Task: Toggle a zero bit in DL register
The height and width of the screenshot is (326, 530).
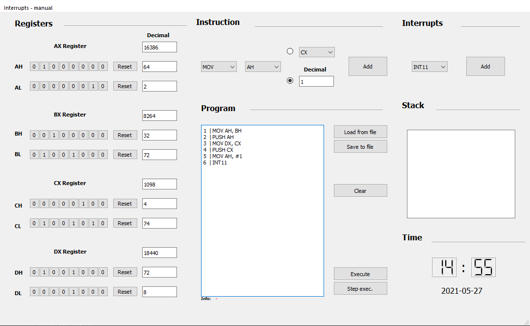Action: pyautogui.click(x=34, y=291)
